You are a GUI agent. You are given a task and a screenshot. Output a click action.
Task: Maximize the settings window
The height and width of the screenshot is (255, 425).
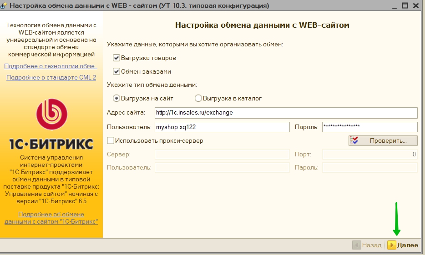point(405,5)
